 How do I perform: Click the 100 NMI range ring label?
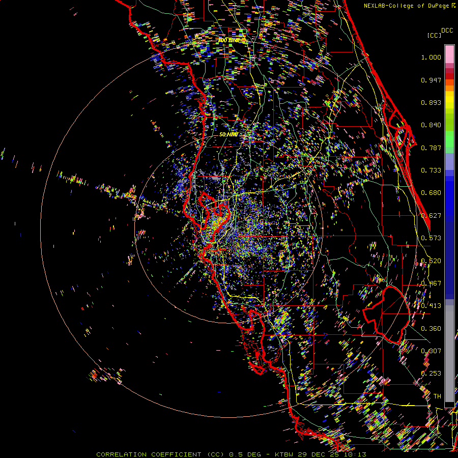pos(228,40)
